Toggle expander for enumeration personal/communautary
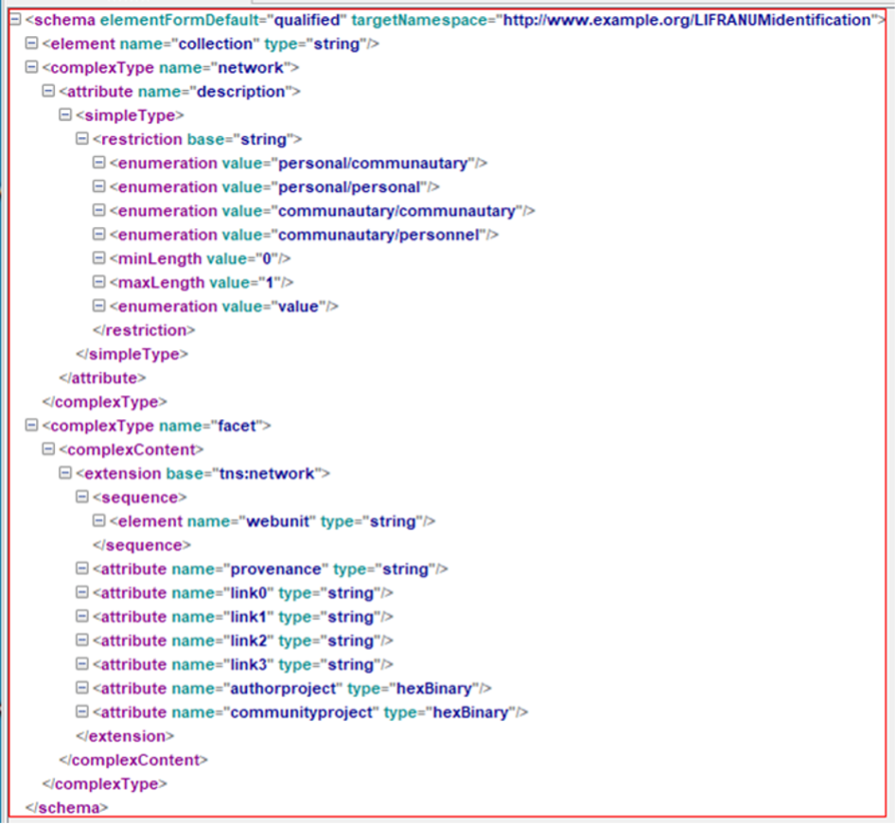Image resolution: width=896 pixels, height=825 pixels. point(98,163)
